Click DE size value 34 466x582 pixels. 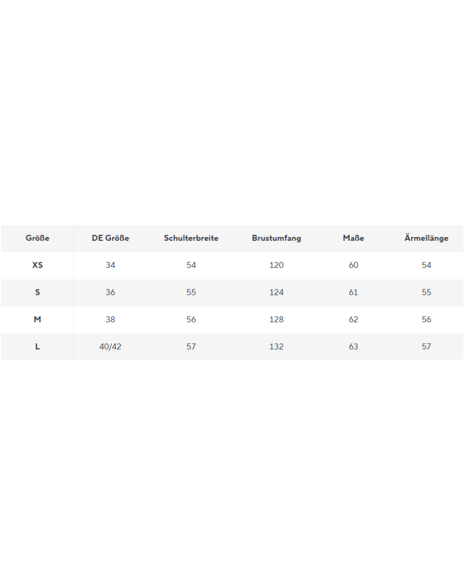(x=111, y=265)
